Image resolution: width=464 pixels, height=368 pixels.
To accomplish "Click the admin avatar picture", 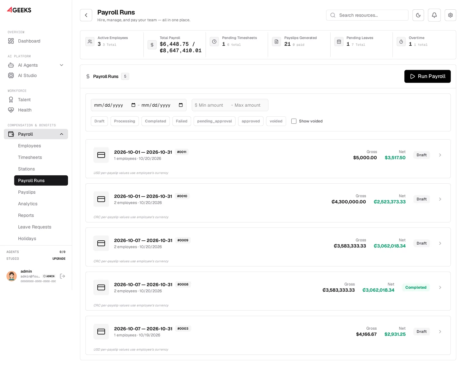I will pos(12,276).
